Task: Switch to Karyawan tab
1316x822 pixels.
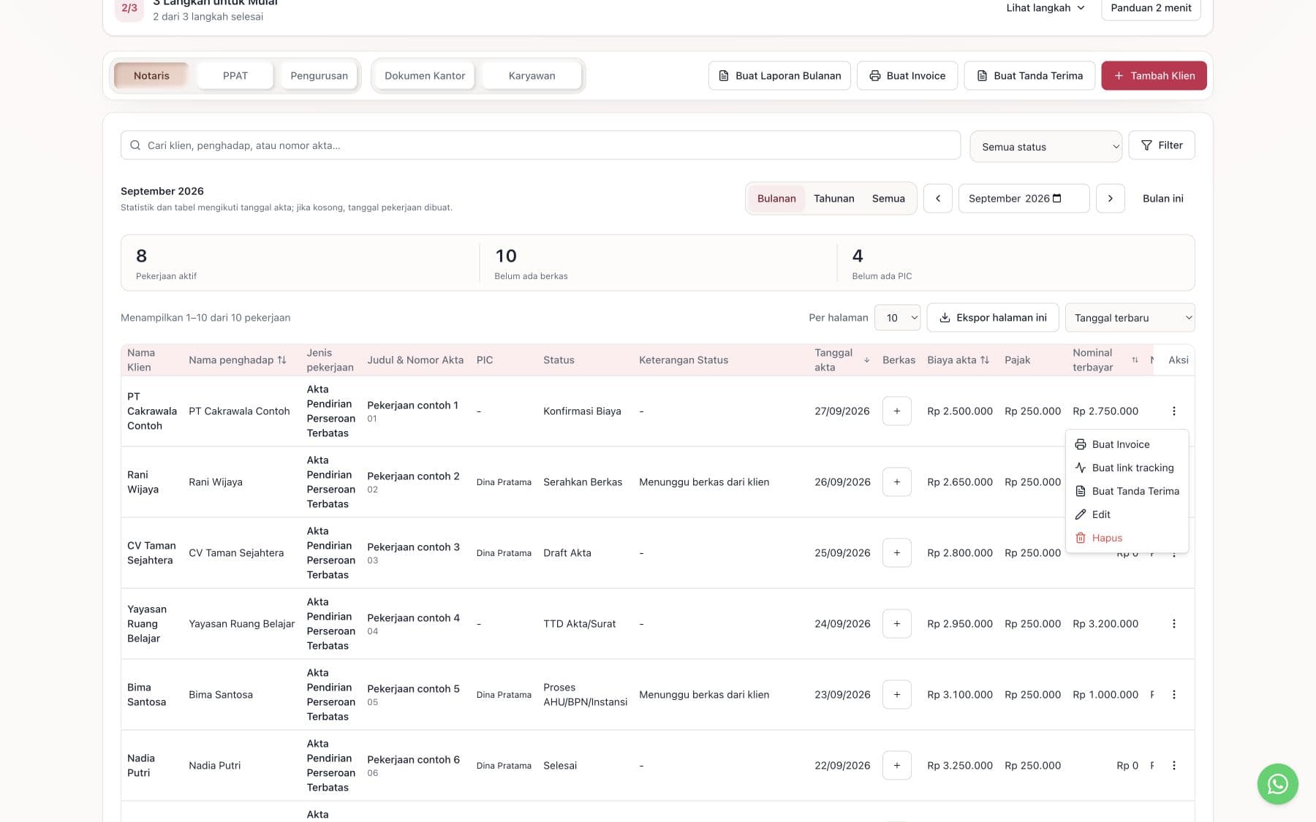Action: [x=532, y=76]
